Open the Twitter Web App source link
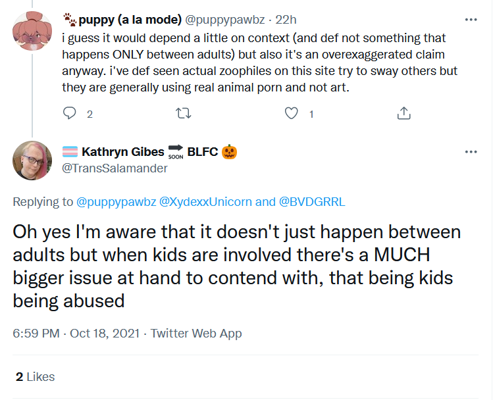 [196, 334]
